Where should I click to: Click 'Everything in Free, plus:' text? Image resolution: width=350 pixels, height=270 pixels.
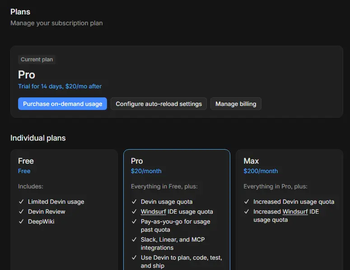tap(164, 187)
